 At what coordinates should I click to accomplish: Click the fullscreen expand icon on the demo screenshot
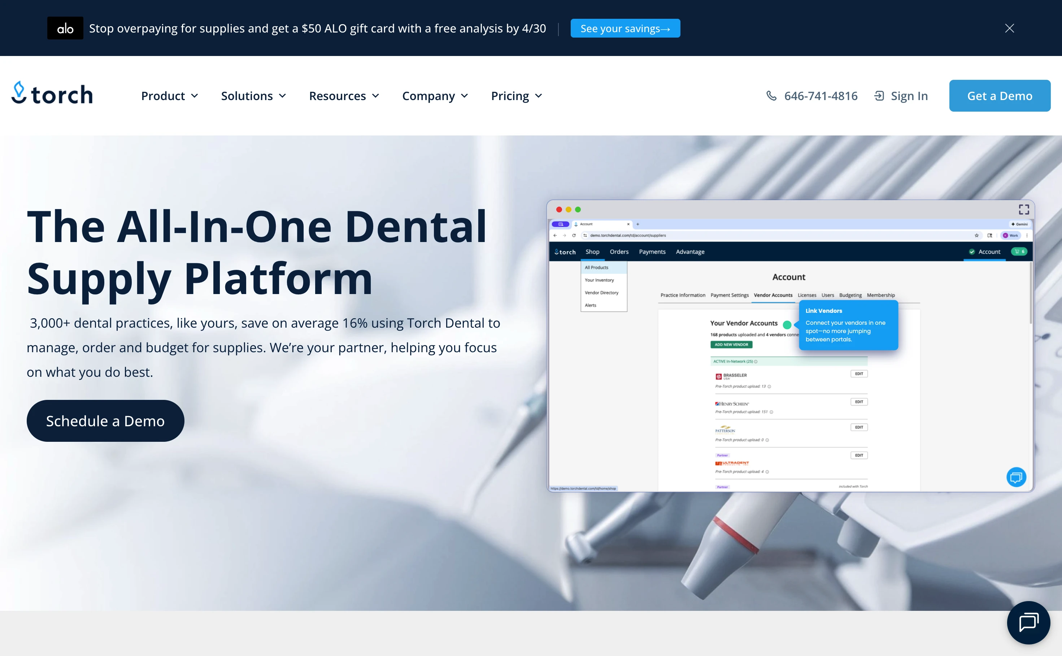click(x=1024, y=210)
